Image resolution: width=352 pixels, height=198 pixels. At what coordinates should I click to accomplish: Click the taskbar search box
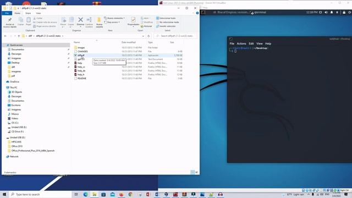coord(40,194)
